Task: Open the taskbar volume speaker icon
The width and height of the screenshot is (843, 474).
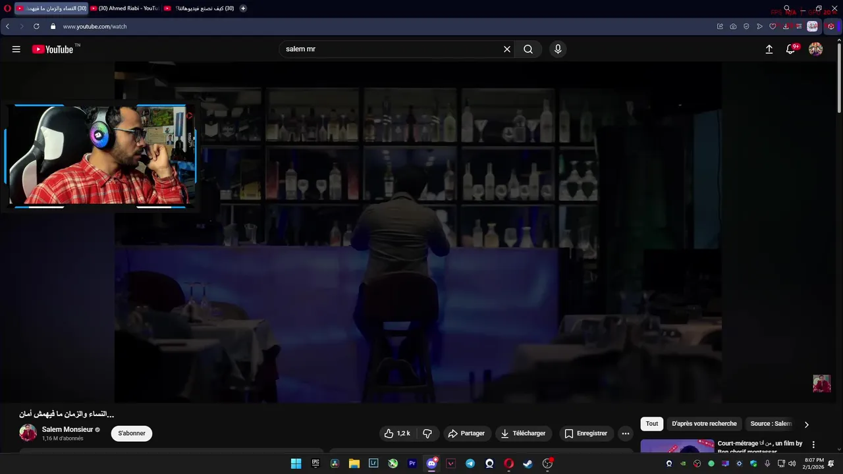Action: pyautogui.click(x=792, y=463)
